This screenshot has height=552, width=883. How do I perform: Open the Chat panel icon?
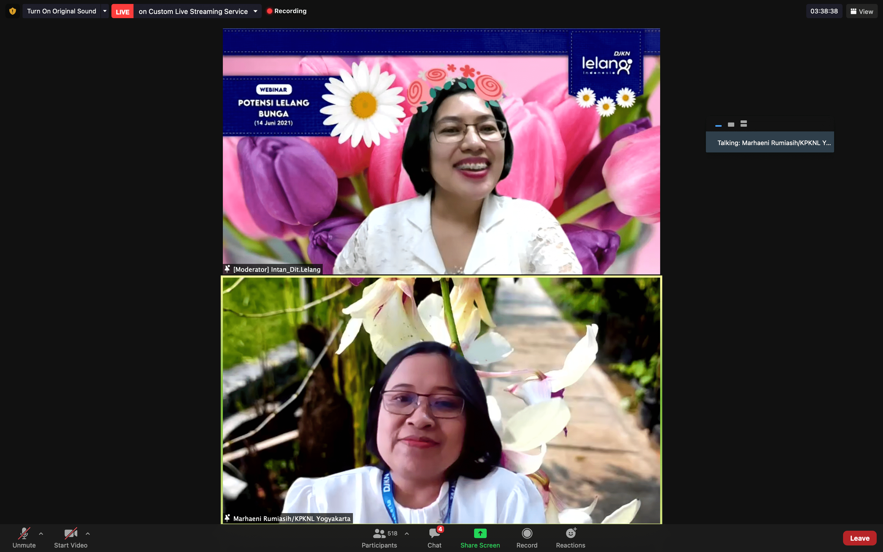434,534
